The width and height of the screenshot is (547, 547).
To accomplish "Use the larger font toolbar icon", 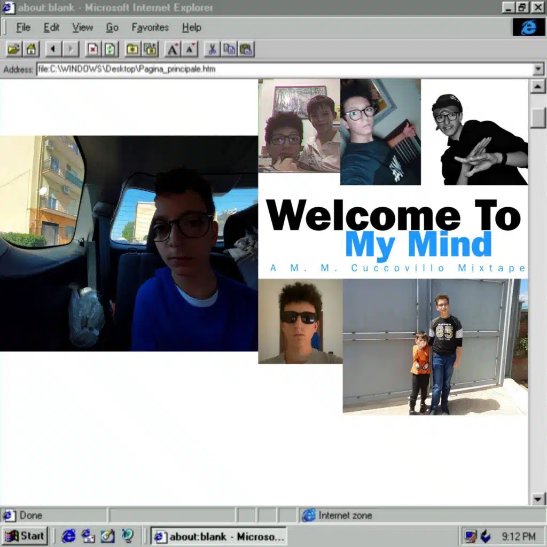I will pos(173,49).
